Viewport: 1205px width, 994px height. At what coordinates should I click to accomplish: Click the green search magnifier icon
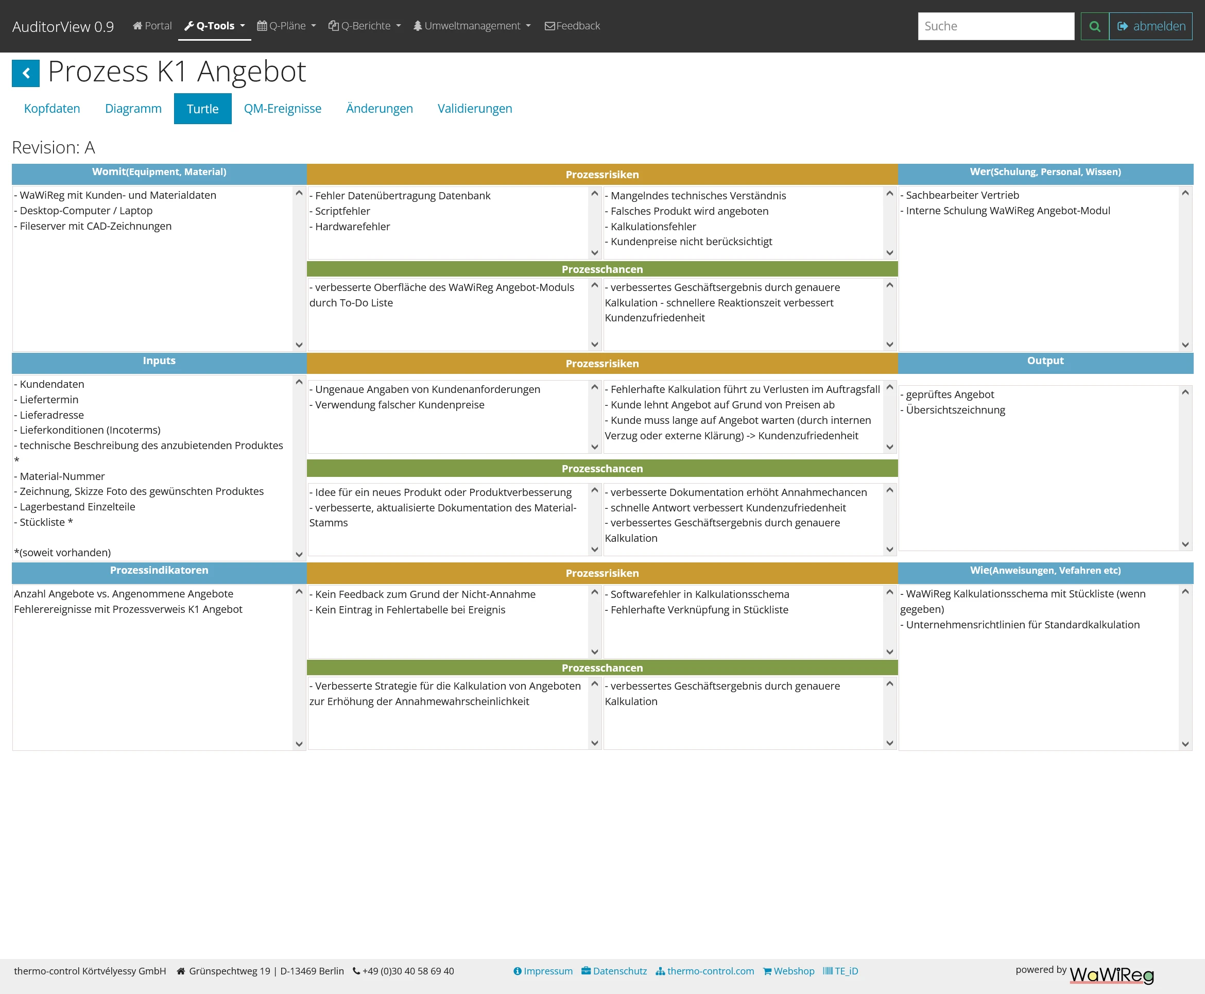tap(1094, 26)
